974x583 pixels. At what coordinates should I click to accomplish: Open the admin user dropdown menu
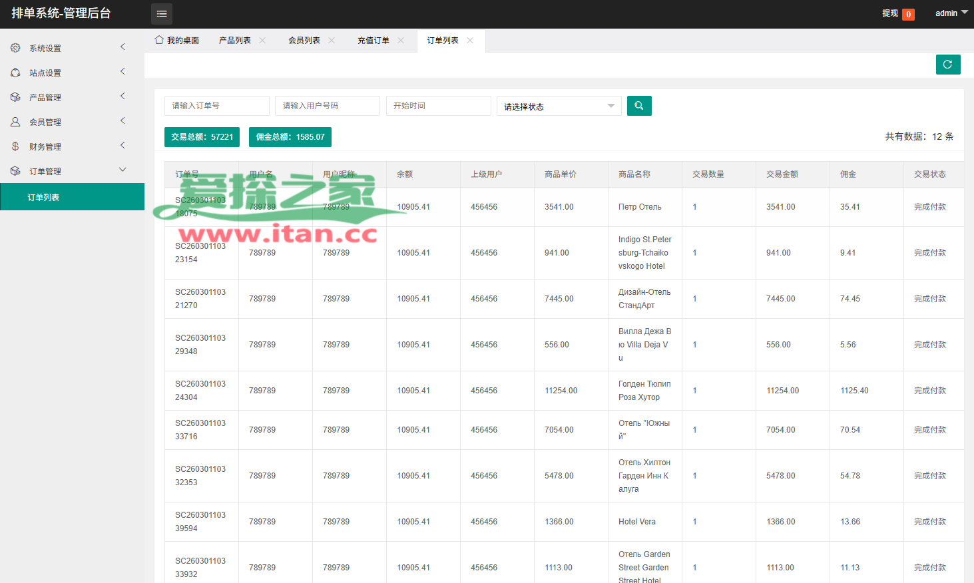coord(951,13)
